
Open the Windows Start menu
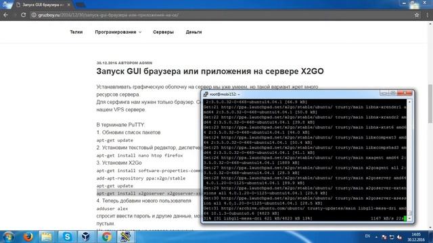tap(8, 237)
